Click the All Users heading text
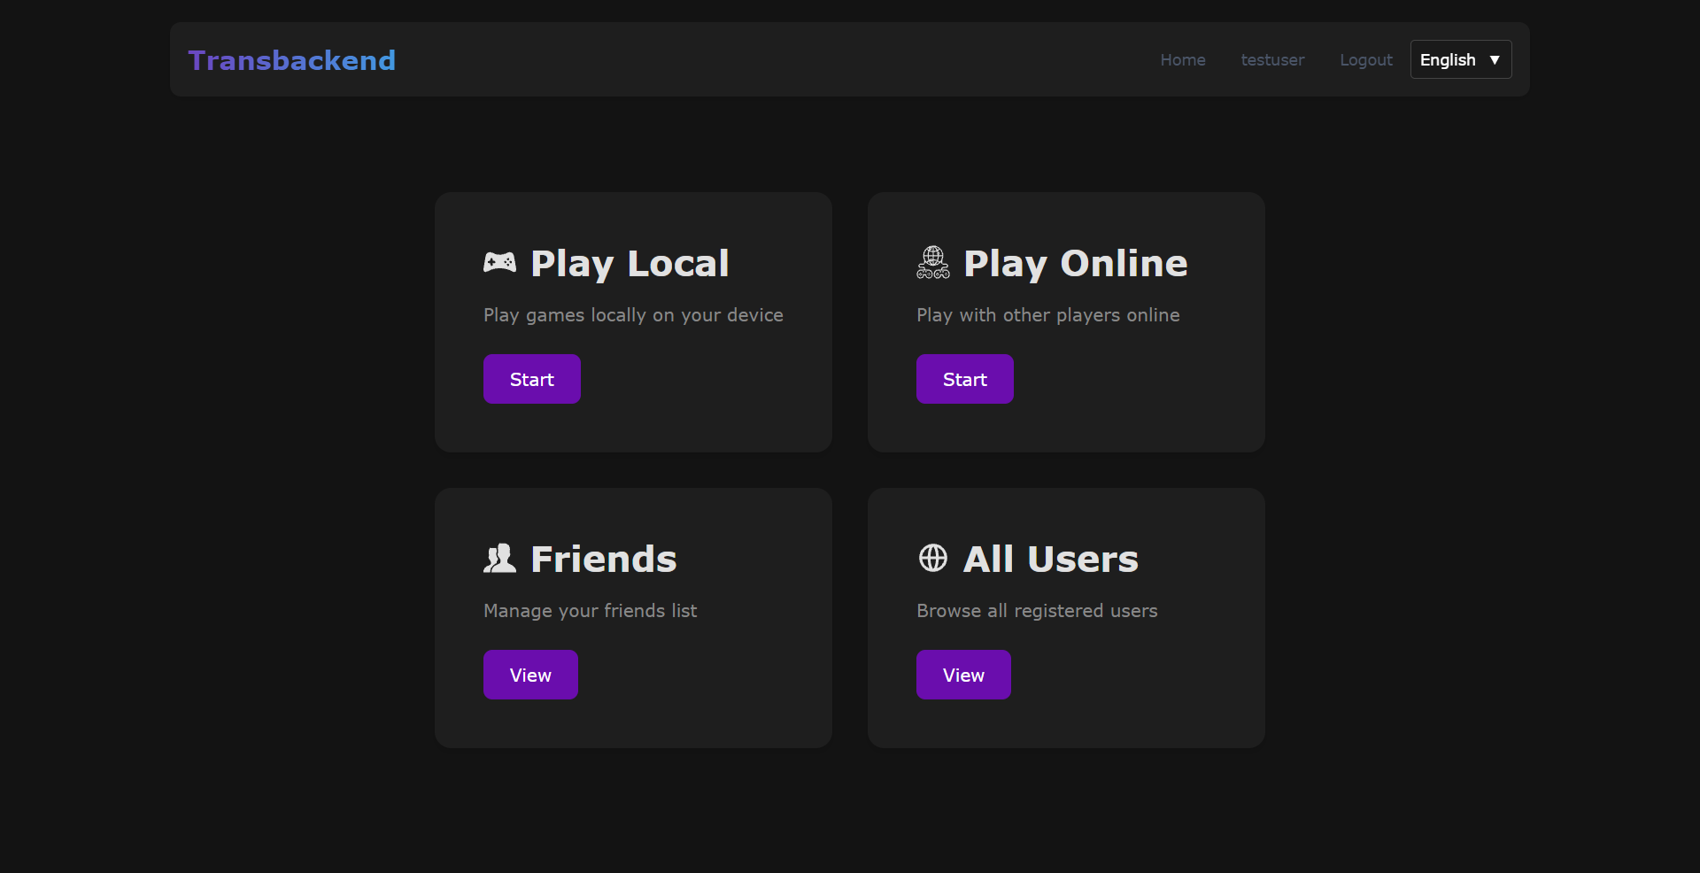Screen dimensions: 1700x873 click(x=1051, y=559)
